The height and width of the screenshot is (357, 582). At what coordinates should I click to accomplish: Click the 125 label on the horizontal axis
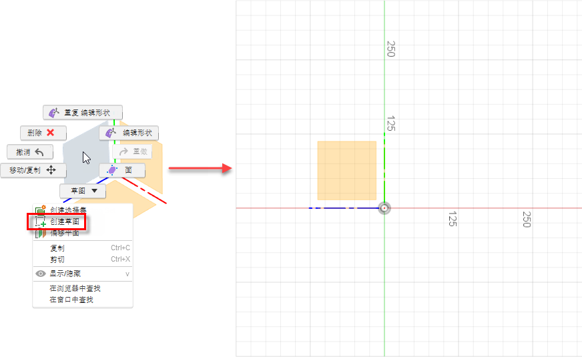tap(452, 219)
